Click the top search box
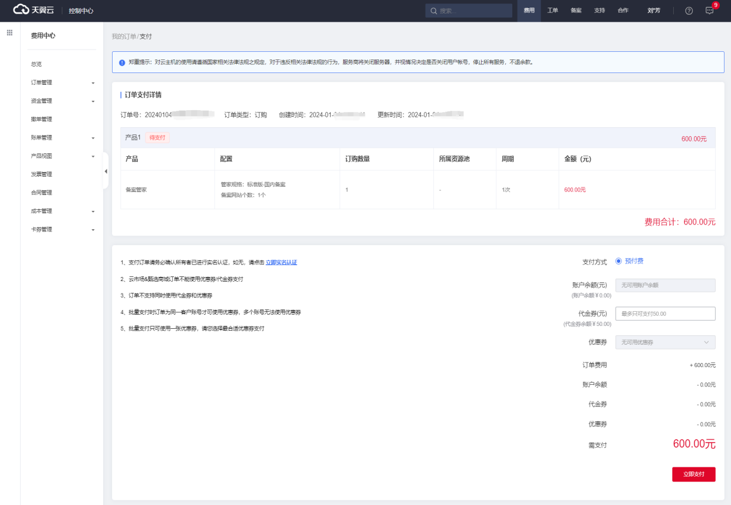Image resolution: width=731 pixels, height=505 pixels. click(469, 11)
